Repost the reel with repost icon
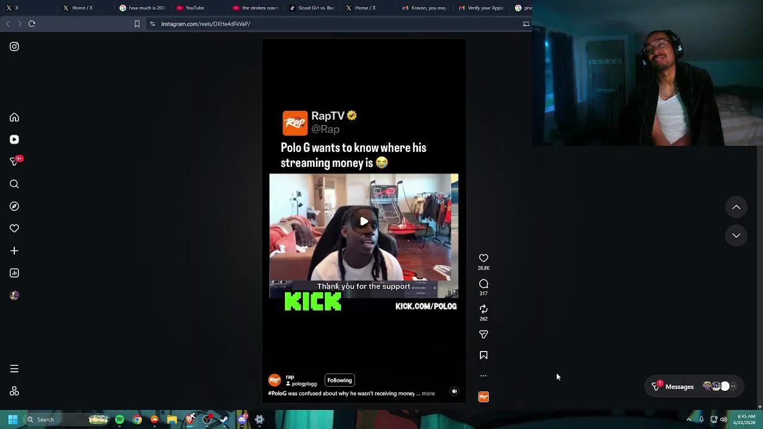Image resolution: width=763 pixels, height=429 pixels. [483, 309]
